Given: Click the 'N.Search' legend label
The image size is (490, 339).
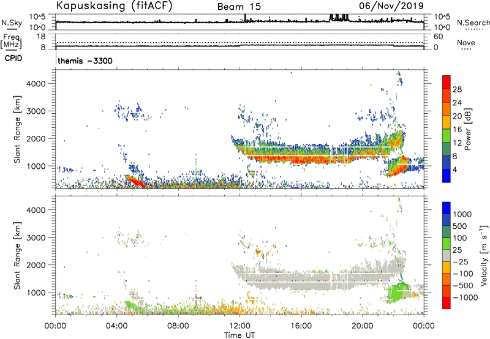Looking at the screenshot, I should [473, 23].
